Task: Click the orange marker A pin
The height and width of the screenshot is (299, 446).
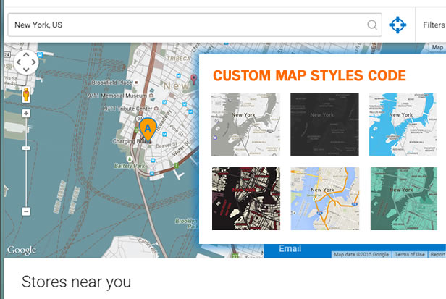Action: [x=148, y=130]
